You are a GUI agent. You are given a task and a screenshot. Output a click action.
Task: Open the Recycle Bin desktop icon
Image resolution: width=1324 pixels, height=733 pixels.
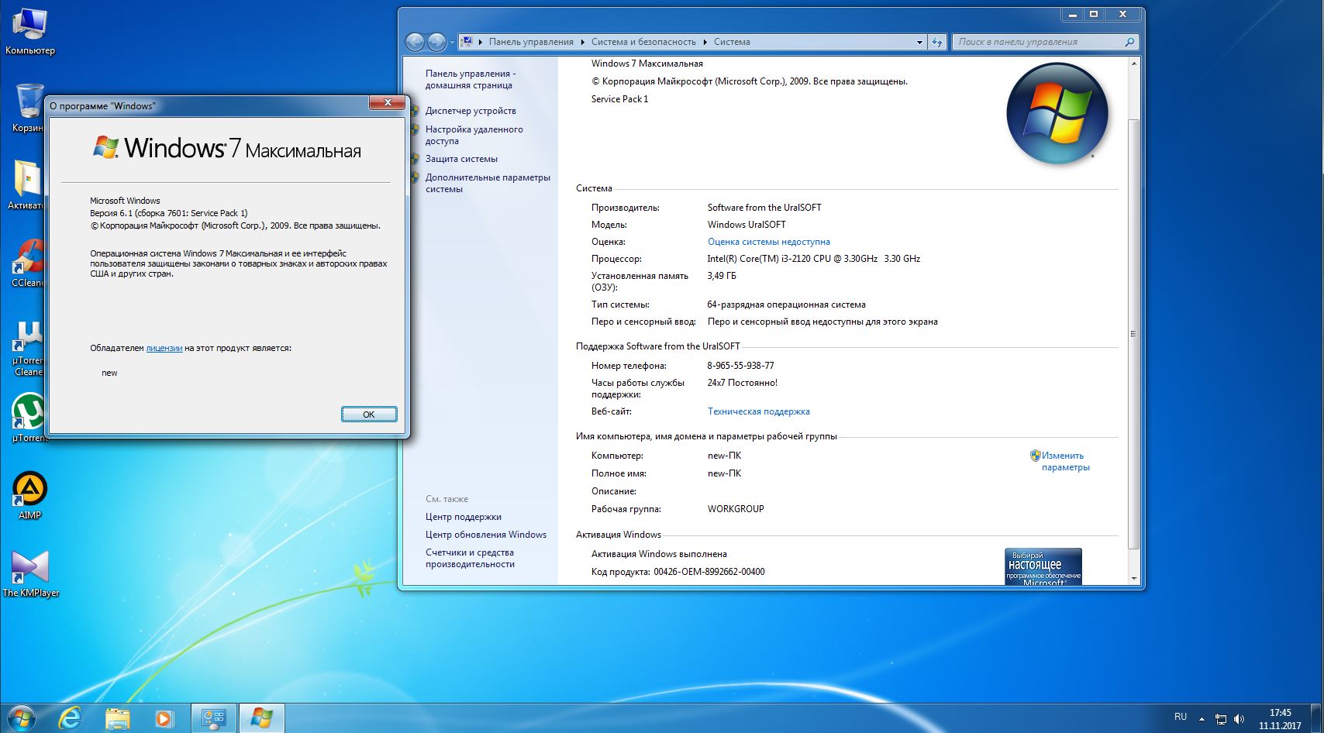pyautogui.click(x=29, y=107)
